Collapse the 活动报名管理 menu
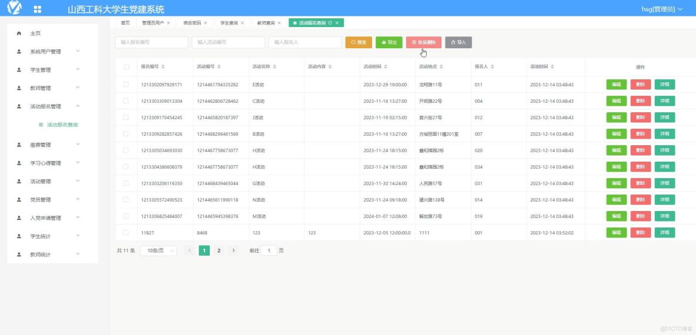Viewport: 696px width, 335px height. pos(78,106)
